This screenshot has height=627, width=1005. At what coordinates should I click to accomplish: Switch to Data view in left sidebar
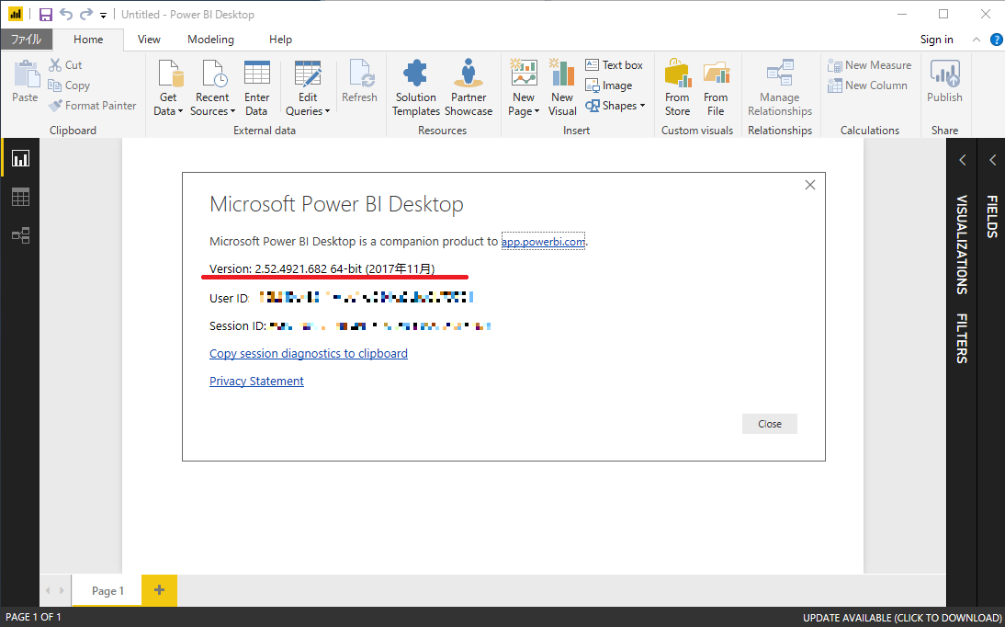[x=20, y=197]
